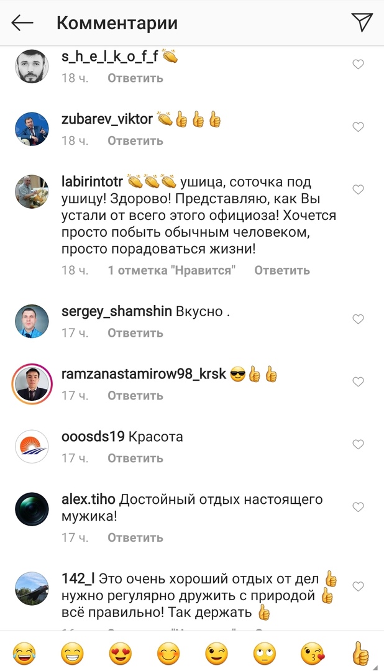Insert the grinning teeth emoji
384x671 pixels.
72,654
